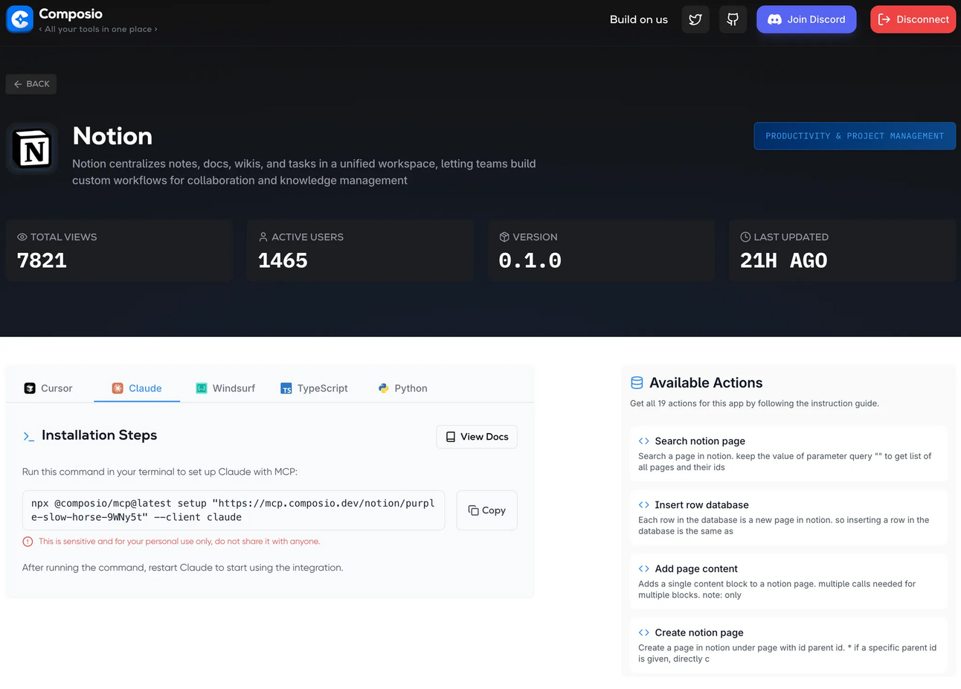Click the Notion app logo
Screen dimensions: 961x689
[x=33, y=149]
